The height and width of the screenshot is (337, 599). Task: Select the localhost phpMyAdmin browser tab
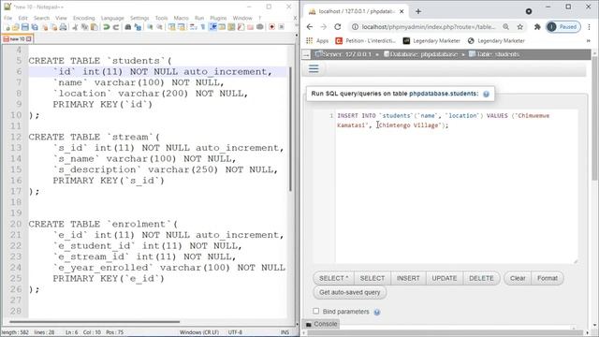(356, 11)
